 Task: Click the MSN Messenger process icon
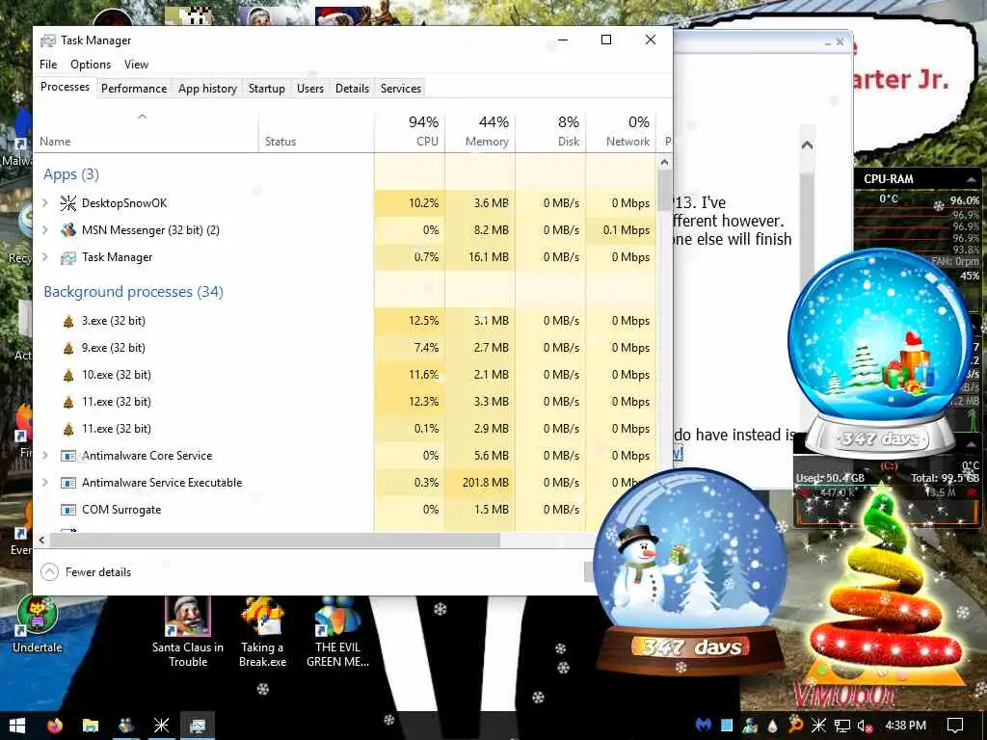[x=68, y=229]
